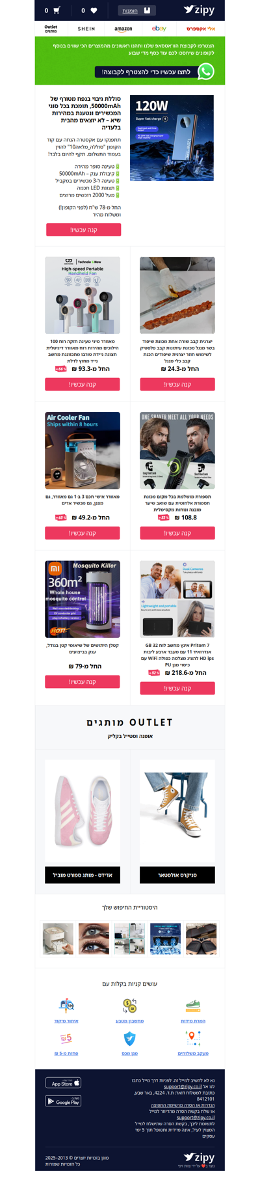Viewport: 260px width, 1178px height.
Task: Open the under 5 shekels icon
Action: point(66,1037)
